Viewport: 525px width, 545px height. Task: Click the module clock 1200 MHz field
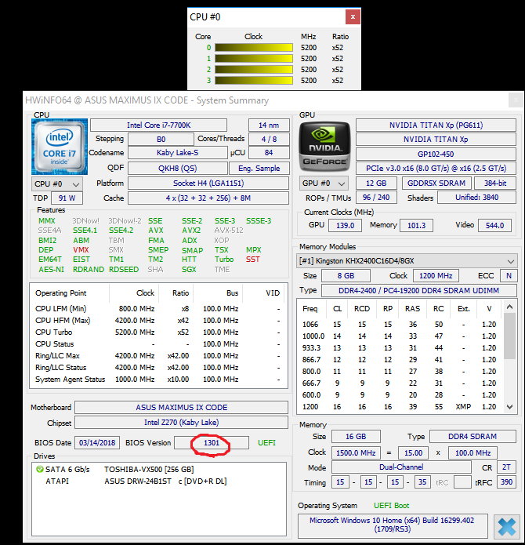click(x=436, y=275)
